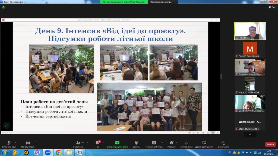Screen dimensions: 278x156
Task: Toggle Показать субтитры captions
Action: pyautogui.click(x=154, y=143)
